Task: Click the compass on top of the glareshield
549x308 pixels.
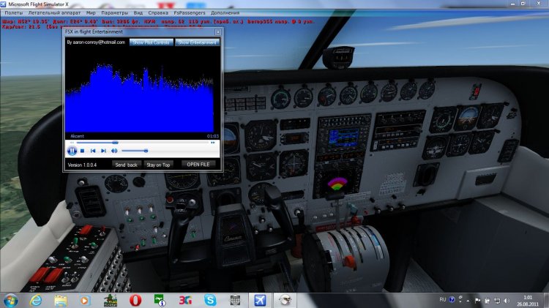Action: point(338,57)
